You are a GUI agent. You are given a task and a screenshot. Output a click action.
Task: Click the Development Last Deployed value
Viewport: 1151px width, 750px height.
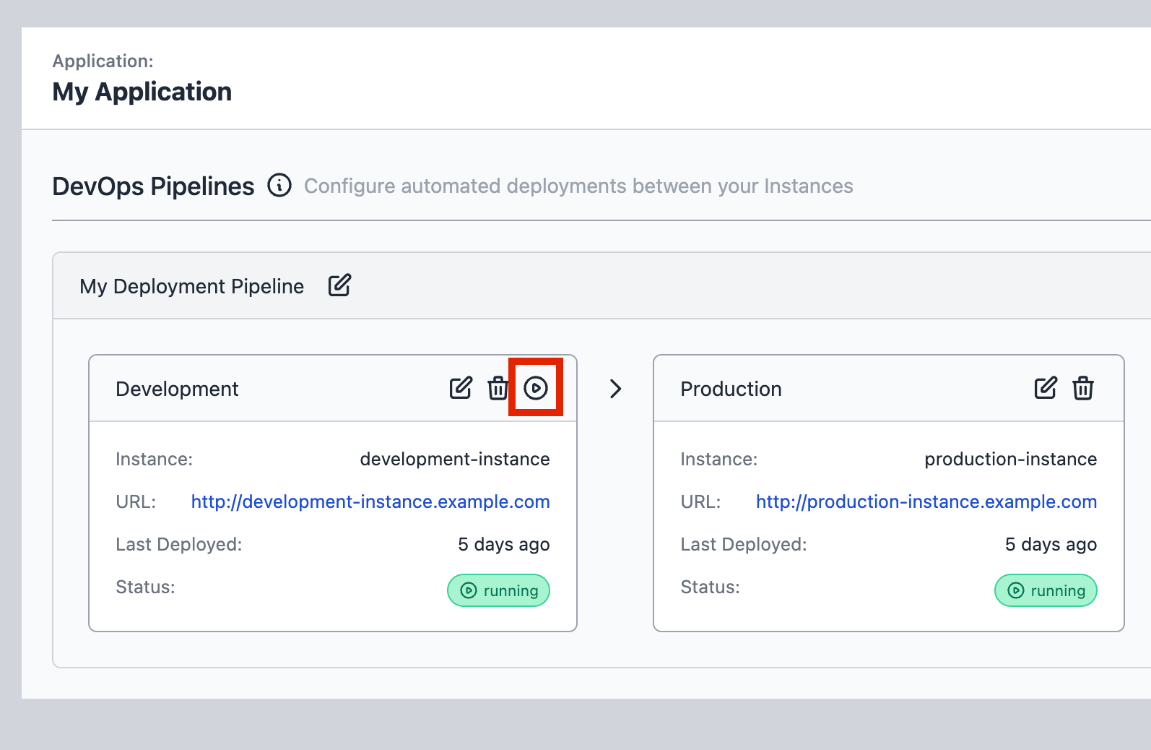pos(503,545)
